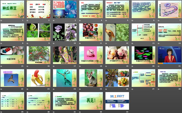The width and height of the screenshot is (182, 113).
Task: Click the animation star icon under slide 1
Action: click(x=1, y=21)
